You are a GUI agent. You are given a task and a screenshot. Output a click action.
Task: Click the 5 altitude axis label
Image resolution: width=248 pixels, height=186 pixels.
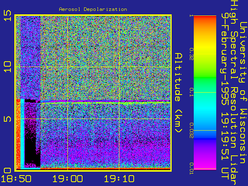coord(8,119)
